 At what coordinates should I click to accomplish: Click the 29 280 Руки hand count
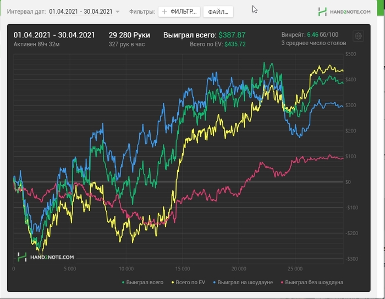tap(129, 35)
